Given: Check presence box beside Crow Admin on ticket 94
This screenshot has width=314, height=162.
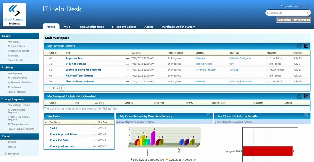Looking at the screenshot, I should [x=267, y=81].
